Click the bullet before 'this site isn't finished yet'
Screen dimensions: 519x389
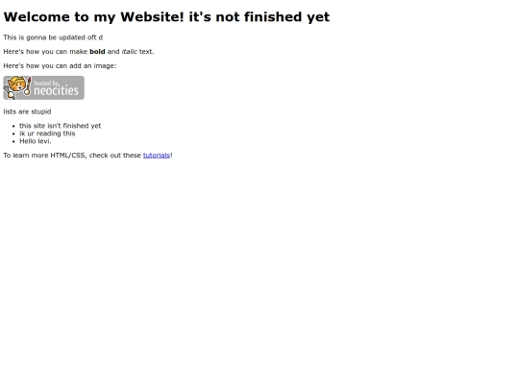[13, 126]
